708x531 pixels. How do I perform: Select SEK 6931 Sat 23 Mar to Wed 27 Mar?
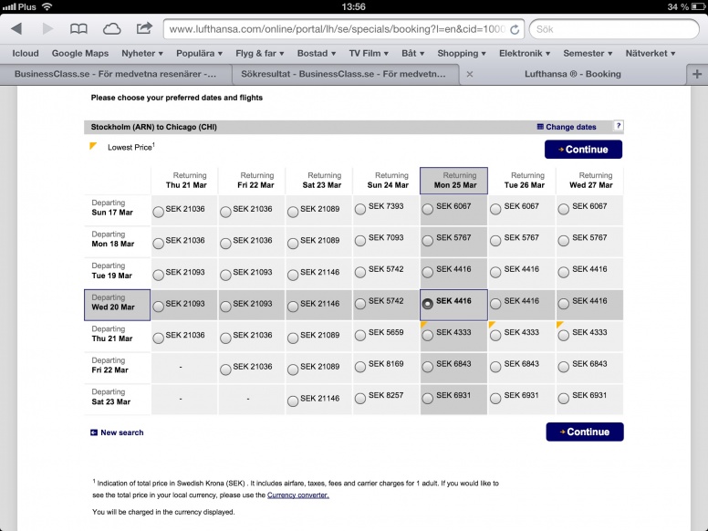pyautogui.click(x=563, y=399)
